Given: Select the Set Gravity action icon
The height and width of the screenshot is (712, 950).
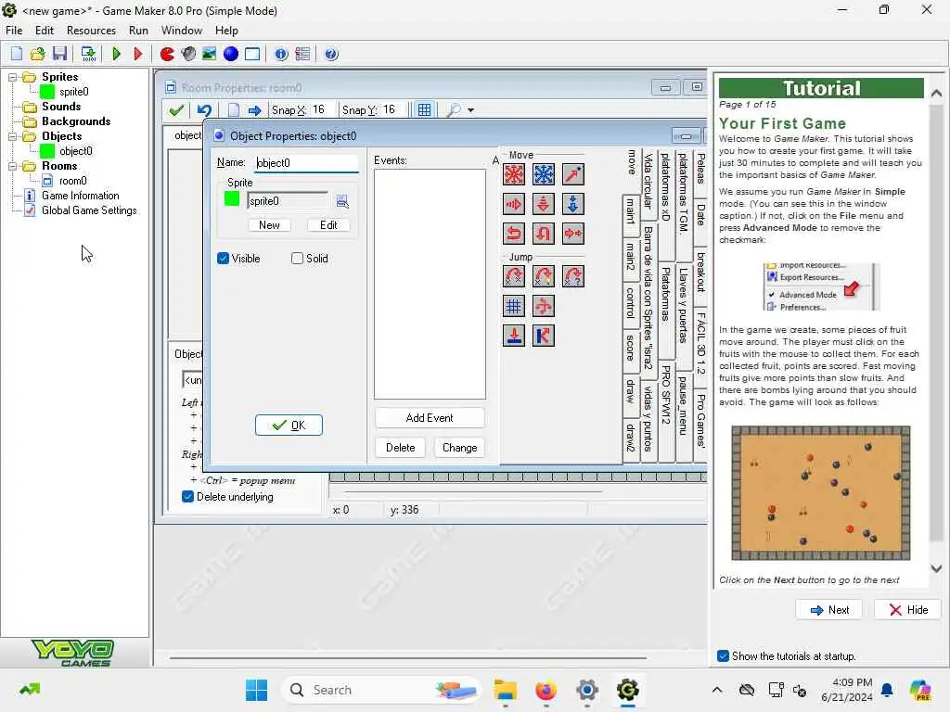Looking at the screenshot, I should click(x=573, y=204).
